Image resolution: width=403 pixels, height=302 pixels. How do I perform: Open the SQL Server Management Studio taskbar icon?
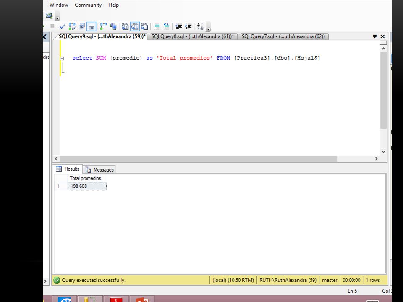pyautogui.click(x=90, y=299)
